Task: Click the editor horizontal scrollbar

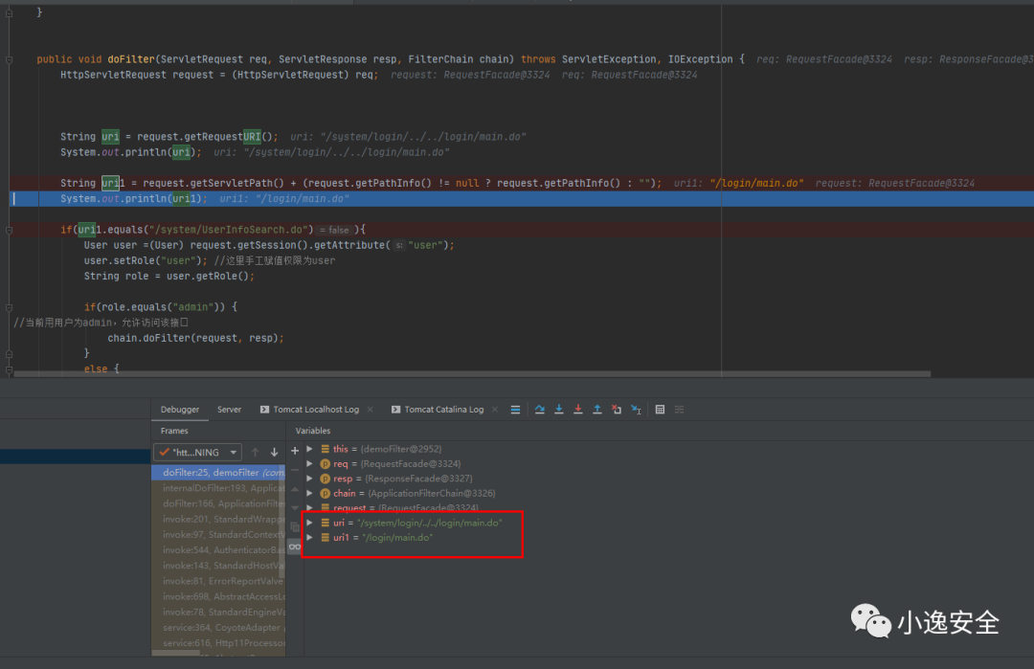Action: [472, 373]
